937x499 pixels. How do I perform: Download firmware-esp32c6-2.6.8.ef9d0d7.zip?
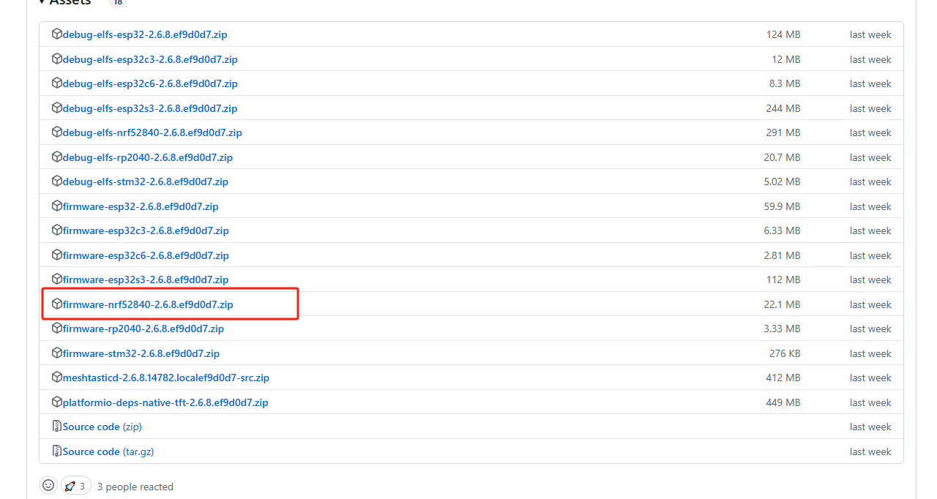(146, 255)
